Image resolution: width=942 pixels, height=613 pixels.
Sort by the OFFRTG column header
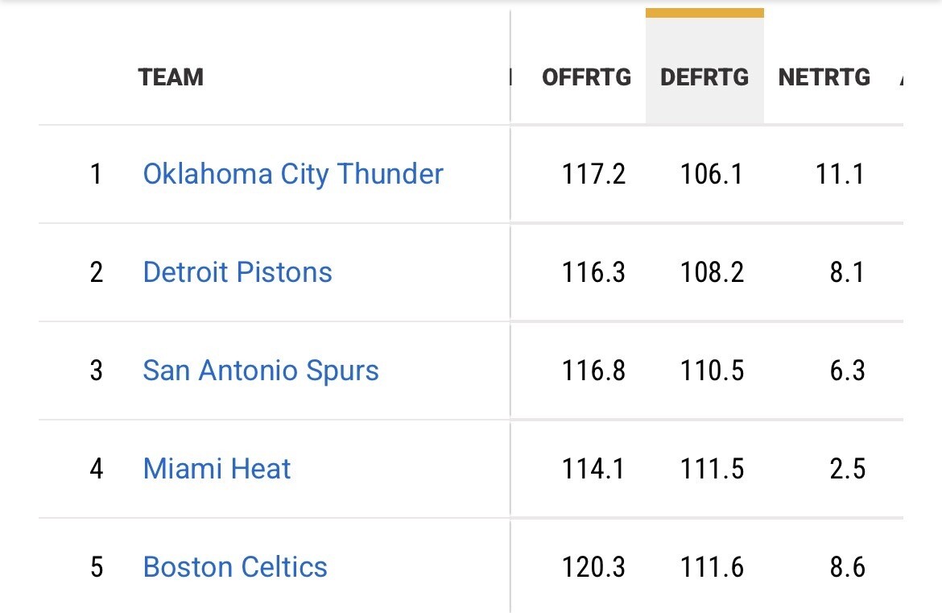(x=586, y=77)
